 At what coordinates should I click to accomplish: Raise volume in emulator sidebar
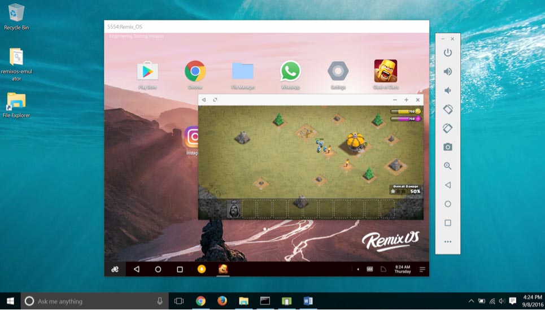click(448, 72)
